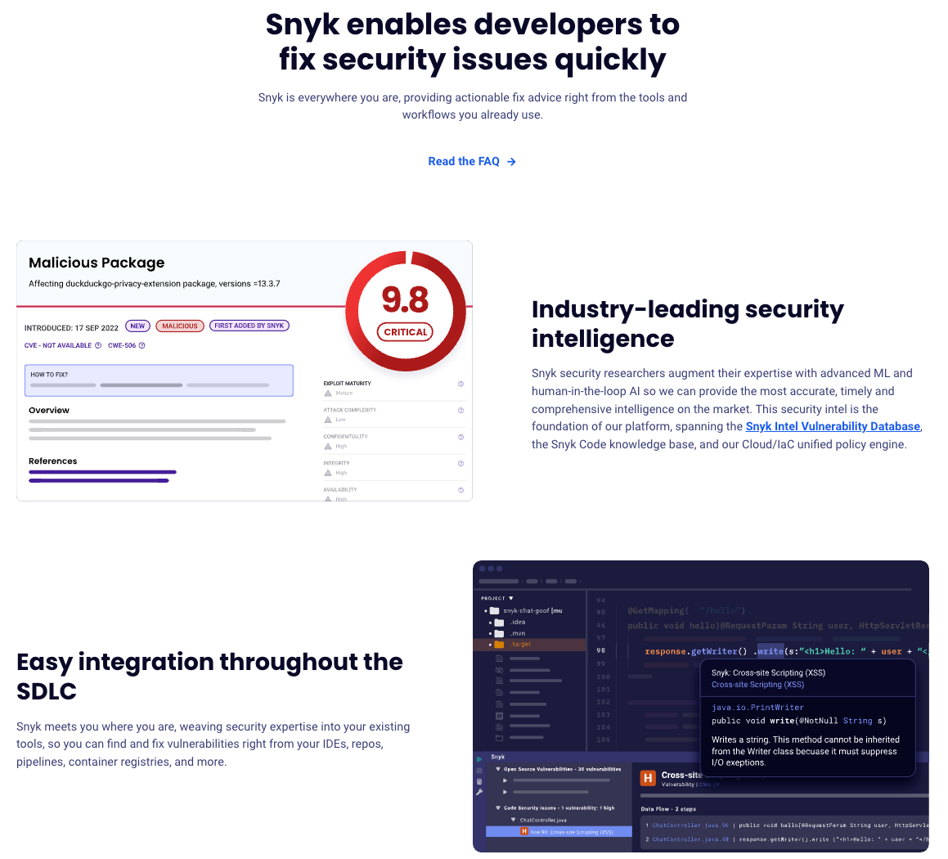Click the highlighted write method in line 98

pyautogui.click(x=771, y=651)
